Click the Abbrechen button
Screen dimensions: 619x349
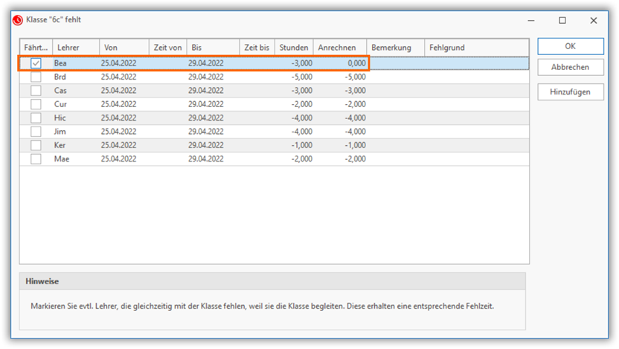point(570,67)
